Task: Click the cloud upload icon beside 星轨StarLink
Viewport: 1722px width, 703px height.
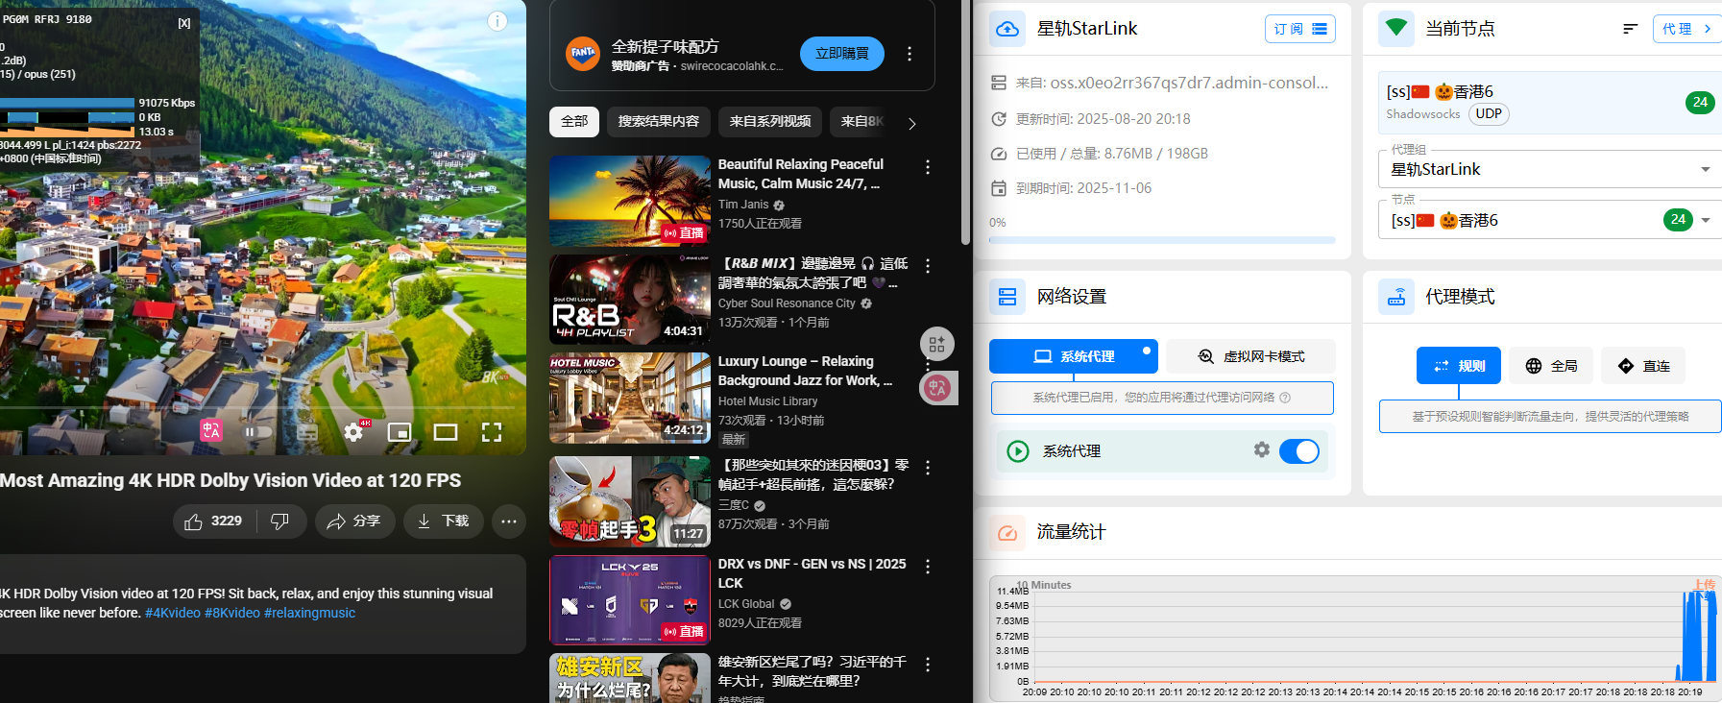Action: (1007, 29)
